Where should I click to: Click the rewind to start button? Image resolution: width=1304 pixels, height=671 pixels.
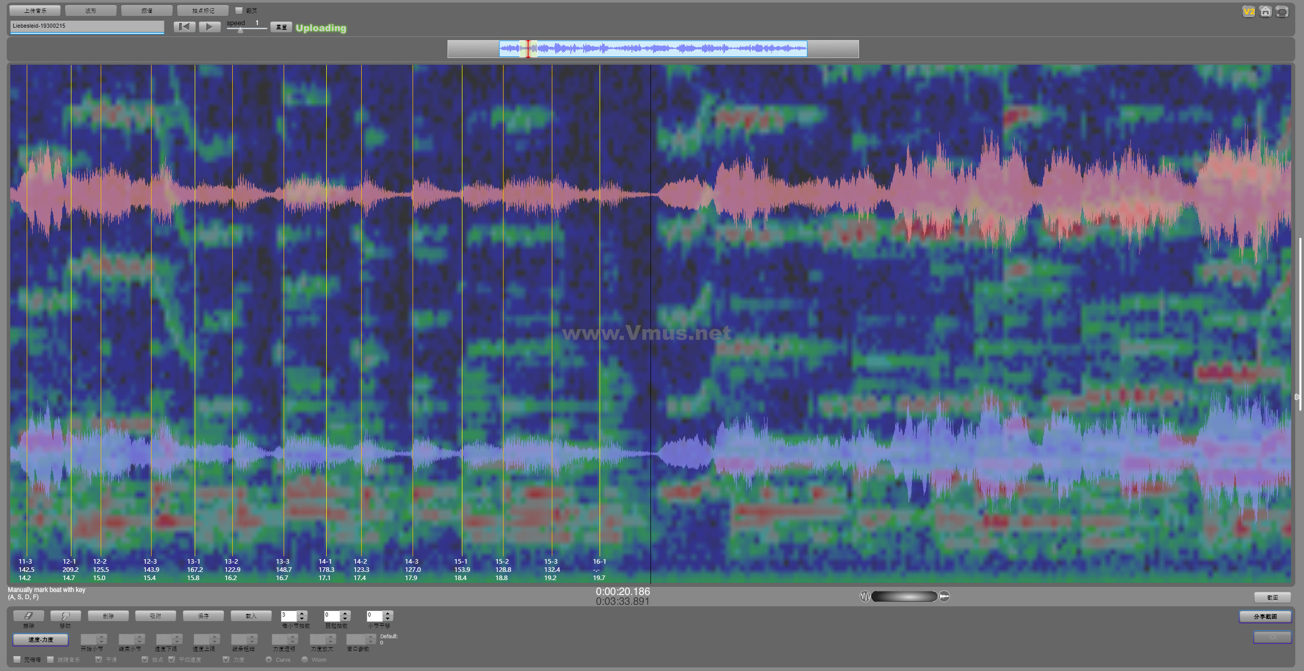click(x=184, y=27)
